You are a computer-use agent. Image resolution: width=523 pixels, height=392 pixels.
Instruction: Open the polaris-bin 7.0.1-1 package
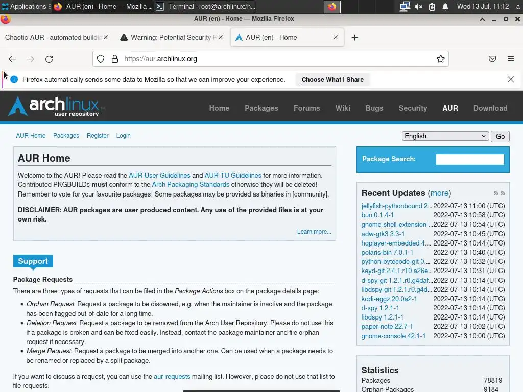(387, 252)
